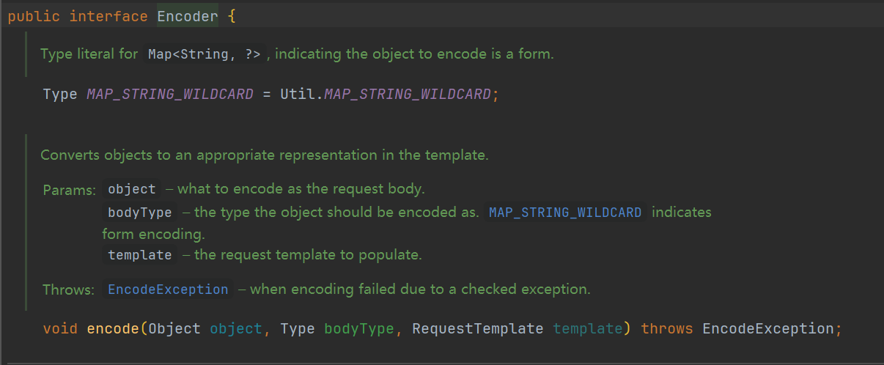Screen dimensions: 884x365
Task: Click the public keyword
Action: click(34, 16)
